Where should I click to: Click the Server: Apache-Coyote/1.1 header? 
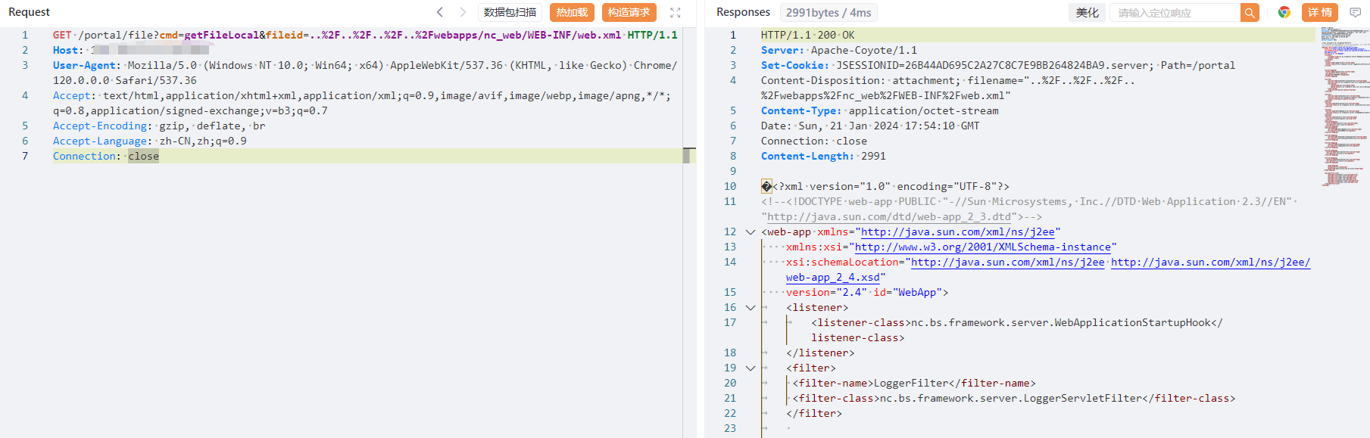pos(839,50)
